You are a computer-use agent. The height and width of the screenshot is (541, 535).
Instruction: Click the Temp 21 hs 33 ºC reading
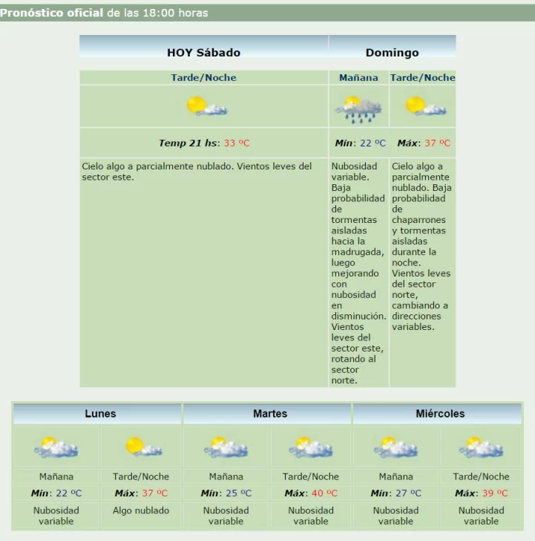tap(203, 143)
